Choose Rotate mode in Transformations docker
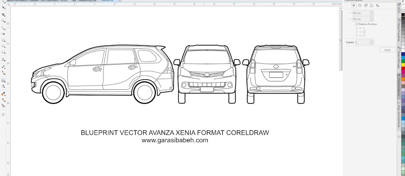Image resolution: width=405 pixels, height=176 pixels. [360, 5]
